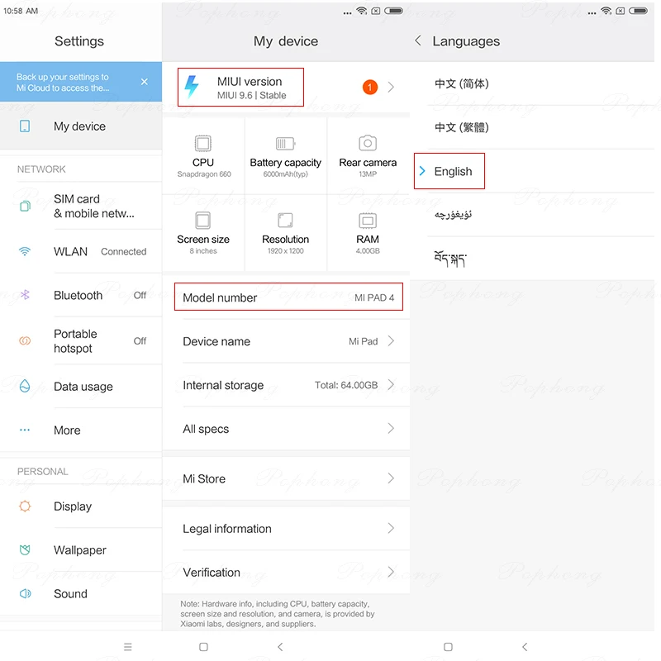Tap the back button under Languages panel
This screenshot has width=661, height=661.
(x=525, y=647)
